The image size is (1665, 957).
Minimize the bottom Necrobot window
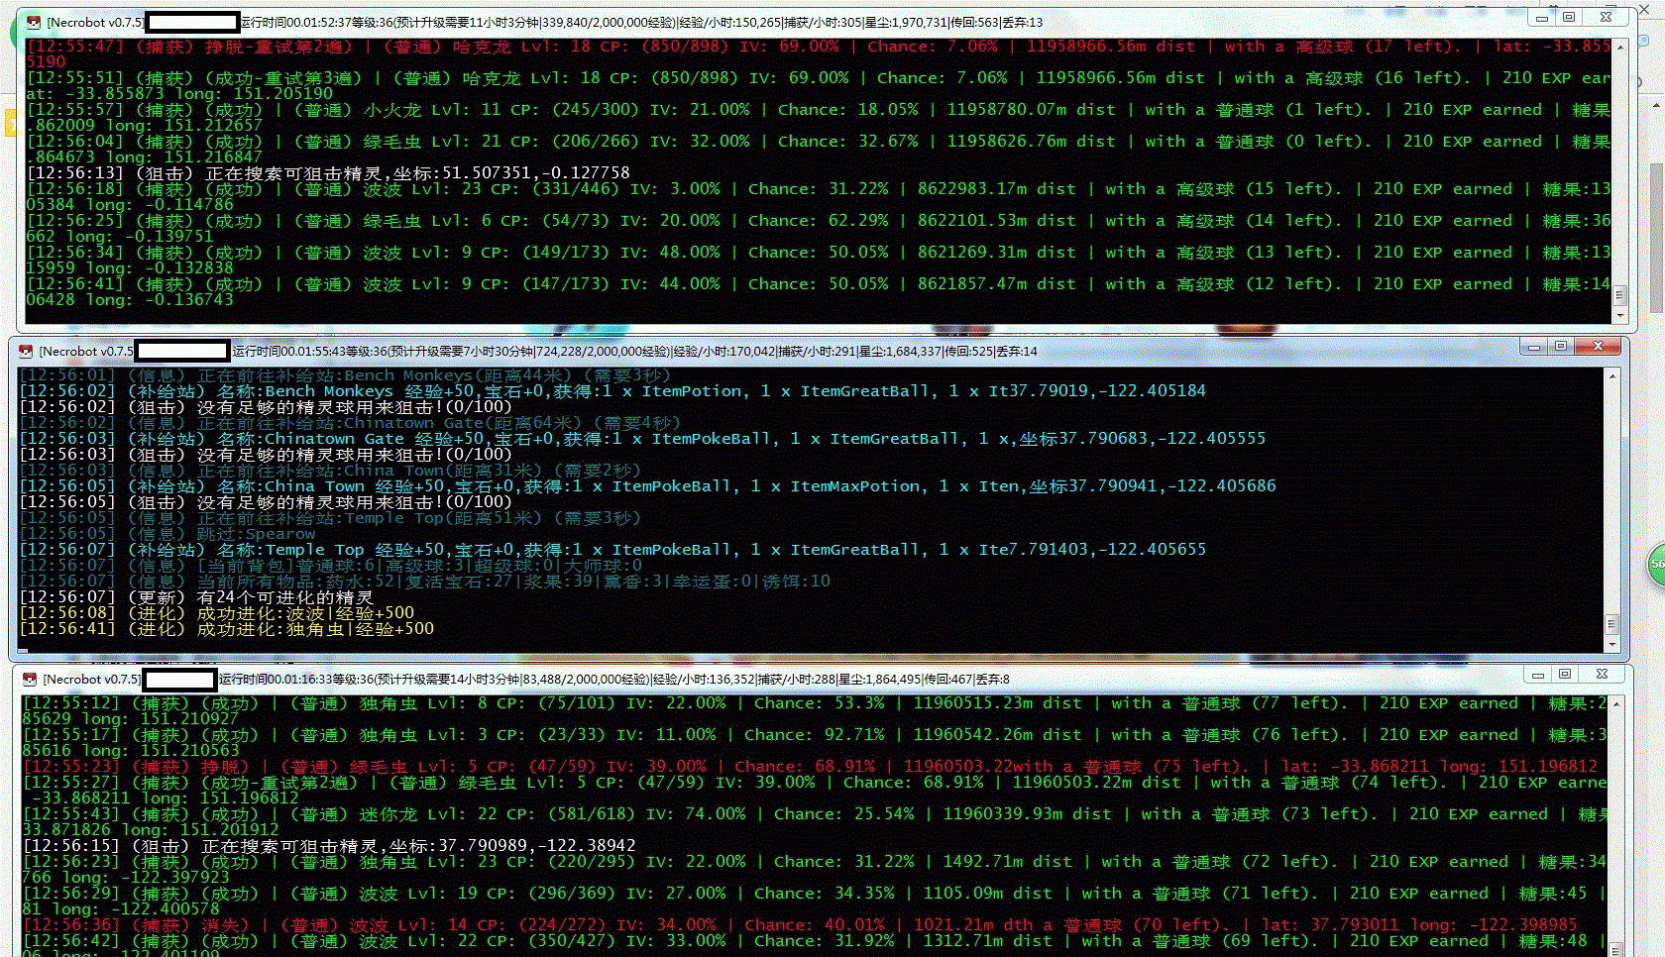(x=1538, y=675)
